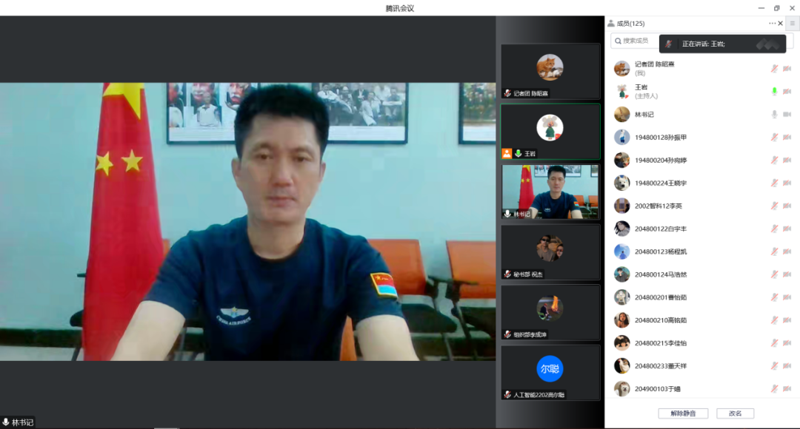This screenshot has width=800, height=429.
Task: Select member 204800210高铭茹 in the list
Action: [x=661, y=320]
